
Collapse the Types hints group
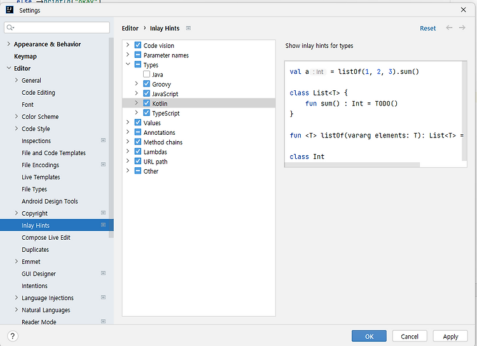pos(128,65)
